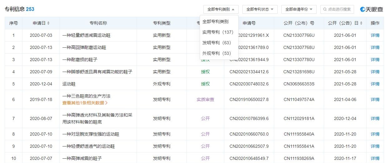The image size is (389, 163).
Task: Click patent name 一种轻量舒适减震运动鞋
Action: point(86,35)
